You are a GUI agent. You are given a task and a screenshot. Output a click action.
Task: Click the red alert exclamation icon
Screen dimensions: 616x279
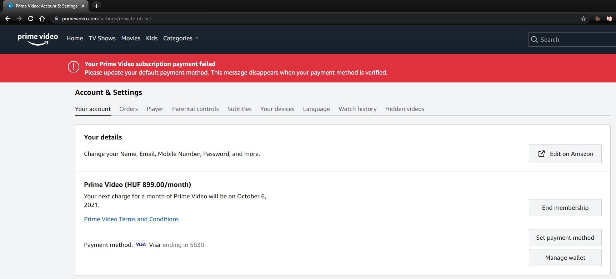point(74,67)
